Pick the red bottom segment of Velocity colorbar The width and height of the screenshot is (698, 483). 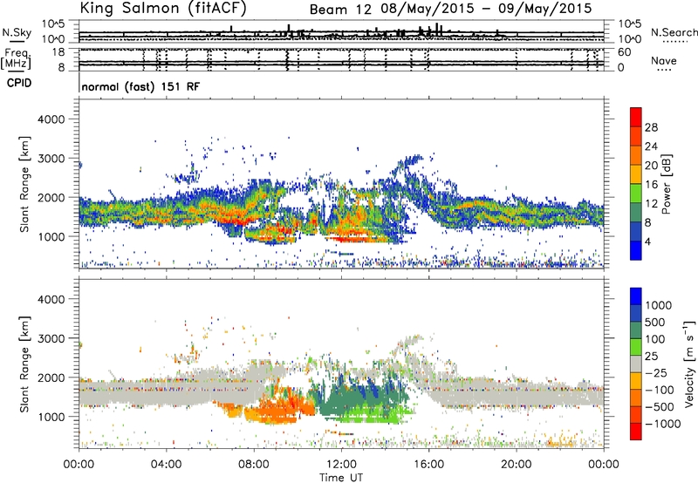point(636,432)
